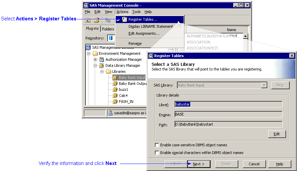Click the up-one-level toolbar icon

point(88,20)
